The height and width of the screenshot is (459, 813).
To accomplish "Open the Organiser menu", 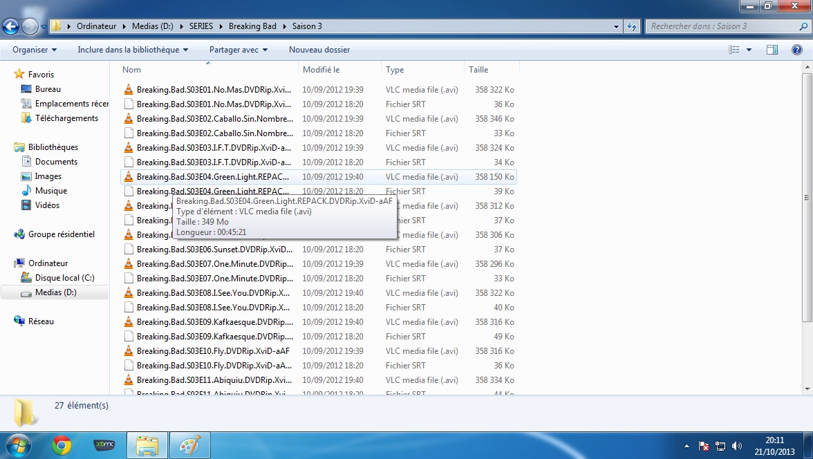I will [x=35, y=50].
